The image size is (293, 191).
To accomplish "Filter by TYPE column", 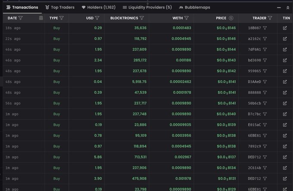I will click(x=62, y=18).
